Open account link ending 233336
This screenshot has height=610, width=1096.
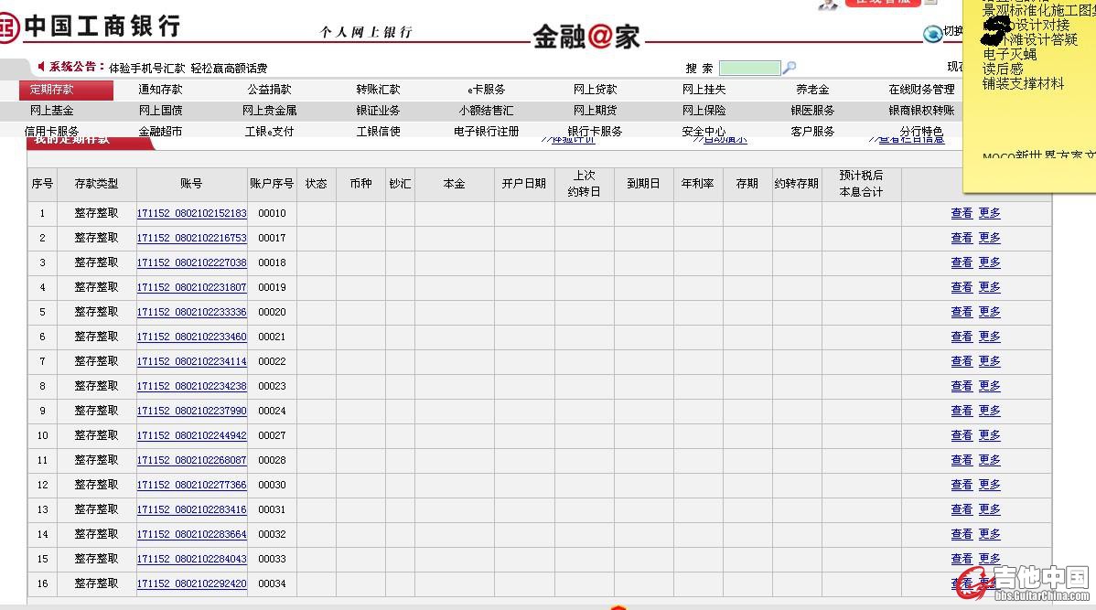tap(192, 312)
